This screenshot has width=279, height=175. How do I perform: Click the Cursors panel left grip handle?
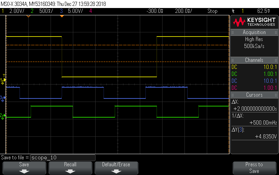[x=233, y=95]
